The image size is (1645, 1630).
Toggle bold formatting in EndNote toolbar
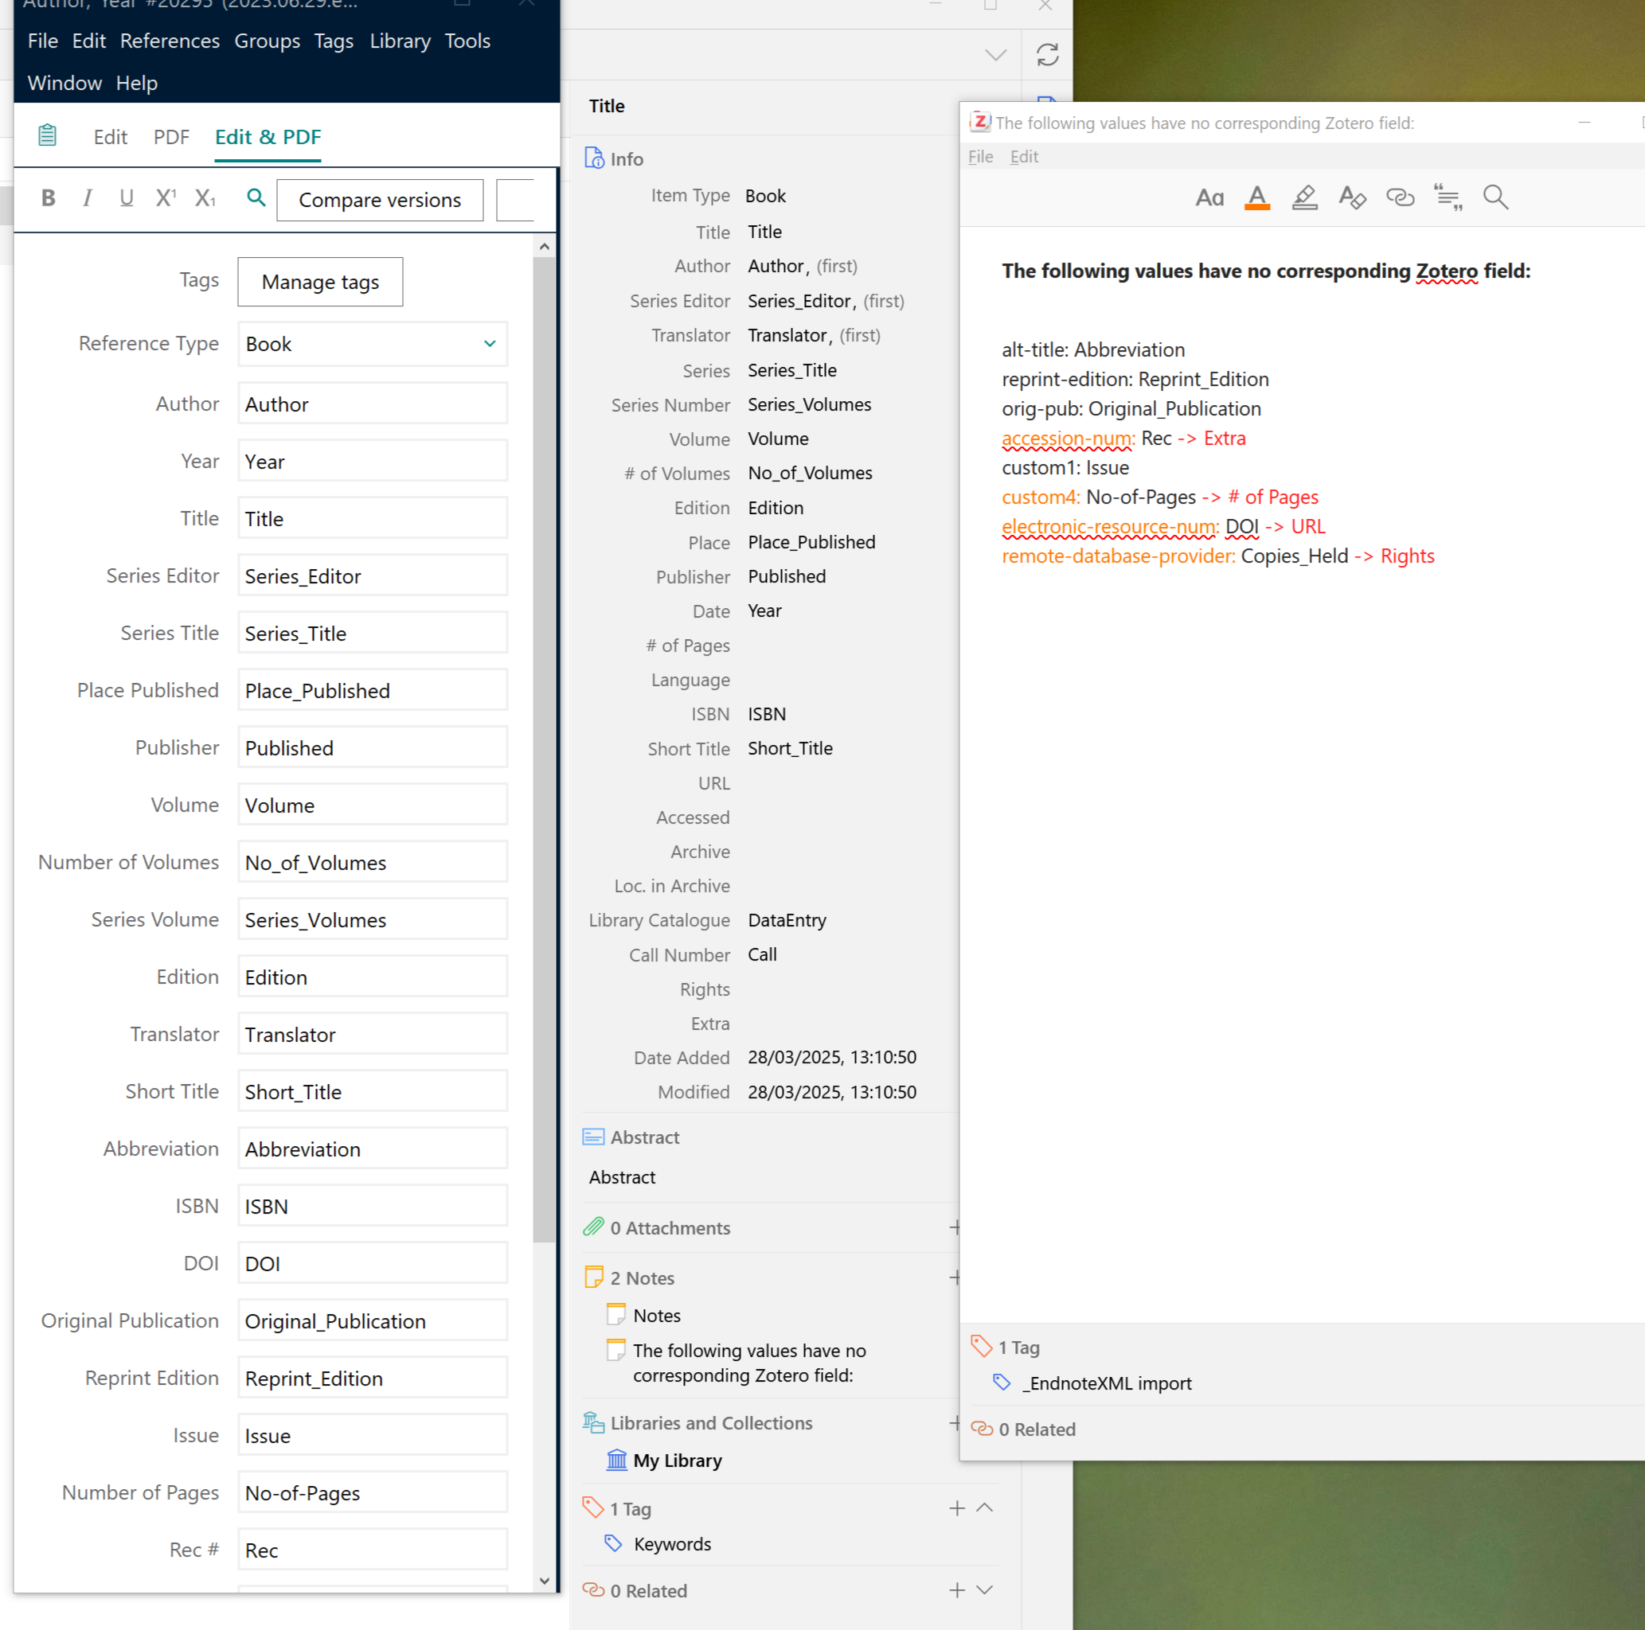click(49, 198)
